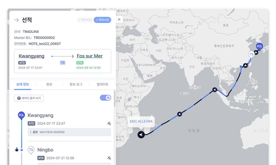Click the TS badge in route summary
Screen dimensions: 276x165
click(63, 63)
